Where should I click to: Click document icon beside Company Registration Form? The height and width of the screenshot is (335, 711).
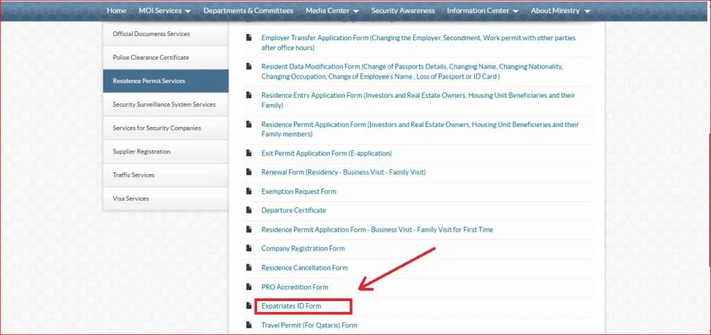pos(249,248)
